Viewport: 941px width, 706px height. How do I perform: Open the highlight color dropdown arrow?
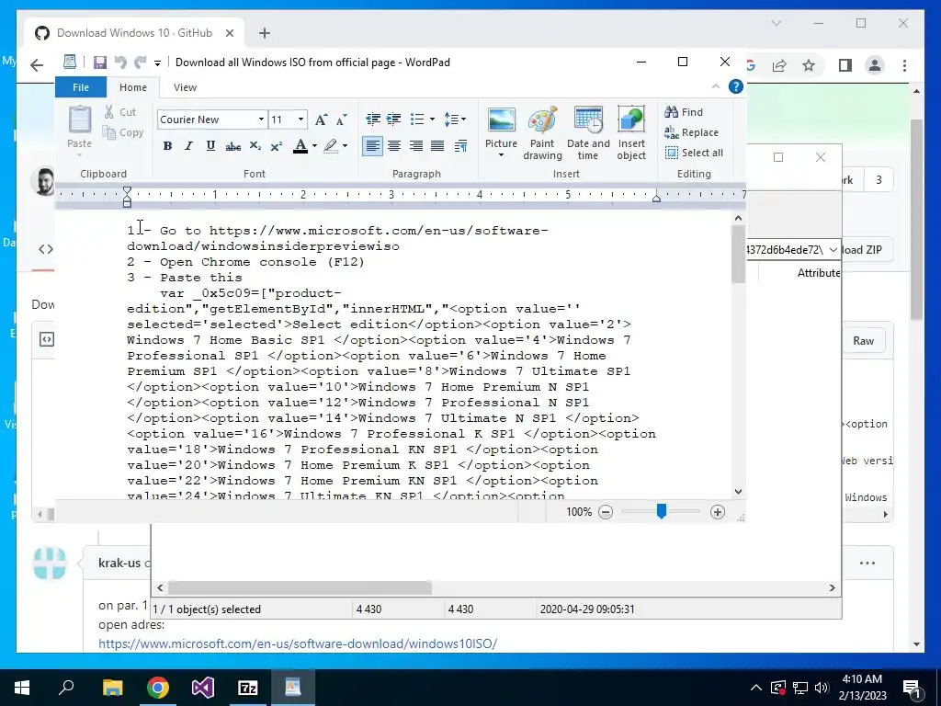(x=346, y=146)
